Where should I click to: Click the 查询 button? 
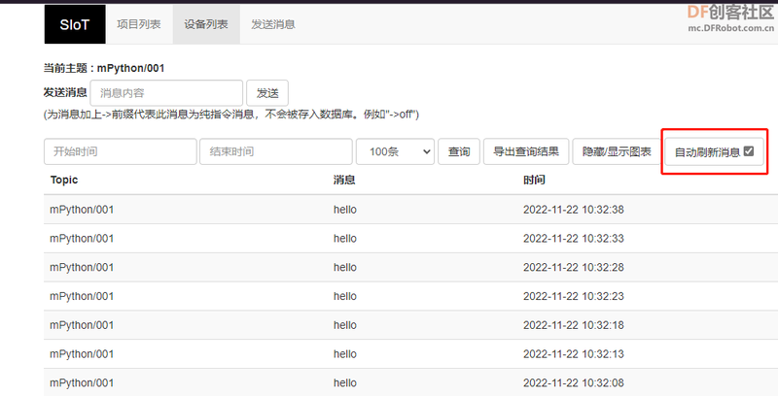(459, 151)
